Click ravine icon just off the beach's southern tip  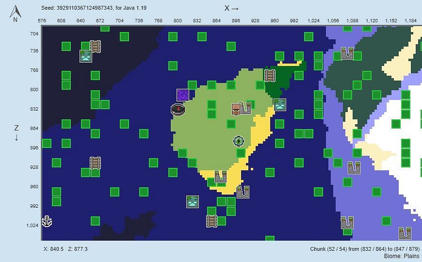243,192
